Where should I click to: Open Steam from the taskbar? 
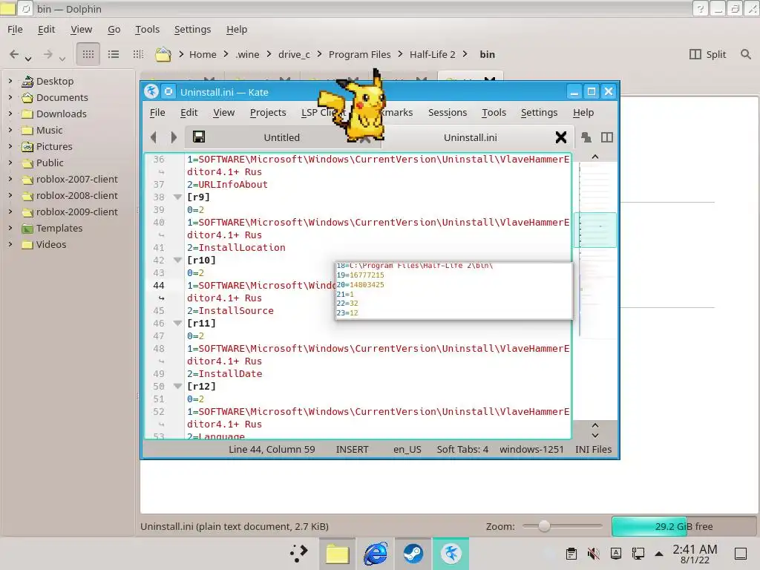(413, 553)
